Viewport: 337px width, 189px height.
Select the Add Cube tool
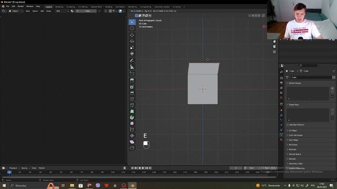[132, 73]
